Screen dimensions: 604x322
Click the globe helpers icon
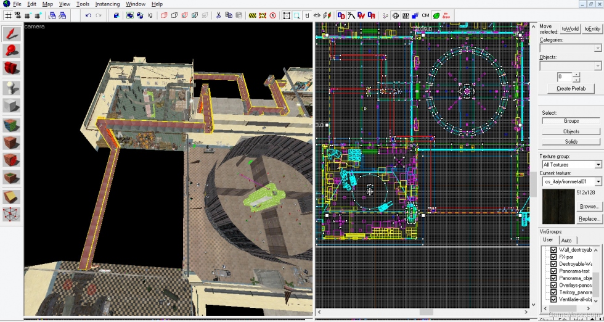[x=395, y=15]
